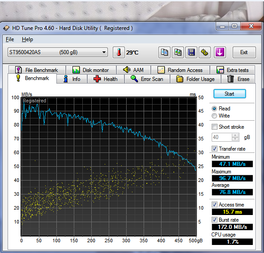The width and height of the screenshot is (264, 253).
Task: Click the short stroke gB input field
Action: tap(222, 137)
